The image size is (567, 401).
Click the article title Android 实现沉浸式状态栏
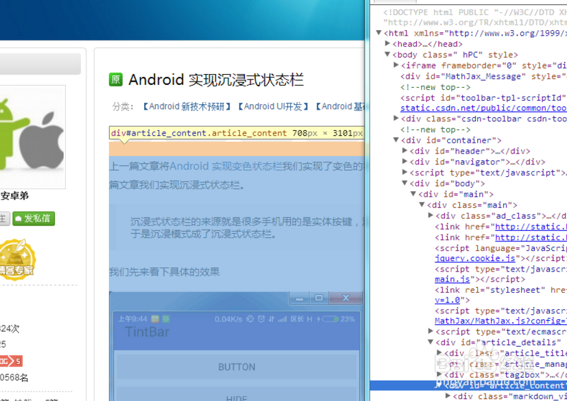click(216, 80)
